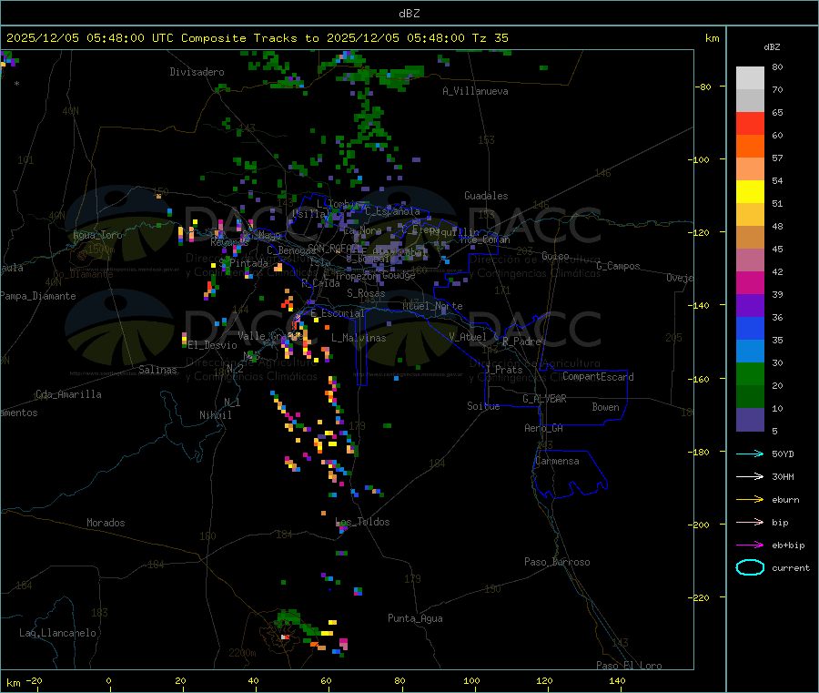Click the Nihuil place label
819x693 pixels.
click(215, 415)
